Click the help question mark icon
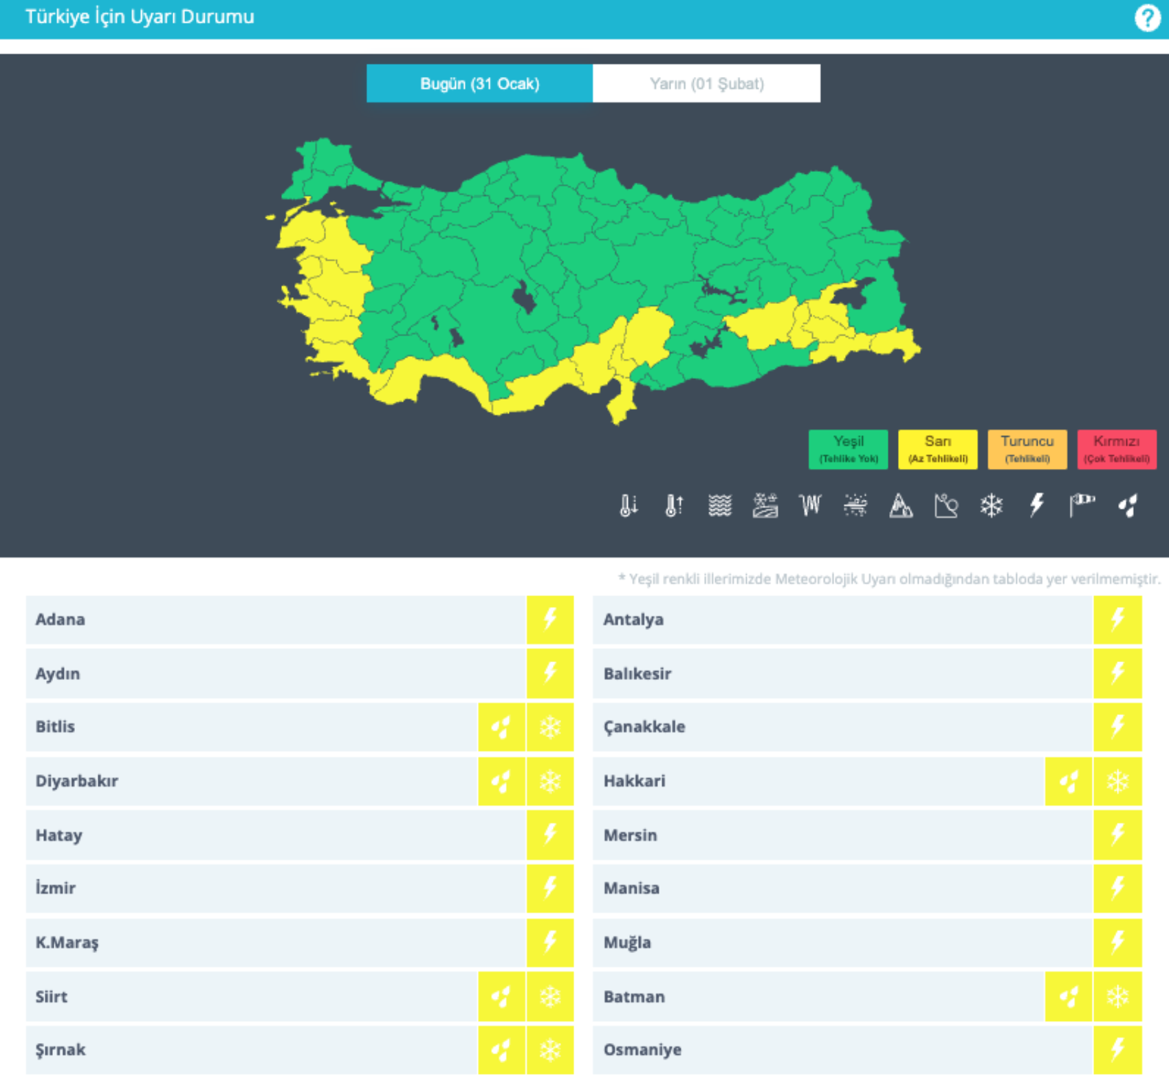This screenshot has width=1169, height=1085. 1146,18
